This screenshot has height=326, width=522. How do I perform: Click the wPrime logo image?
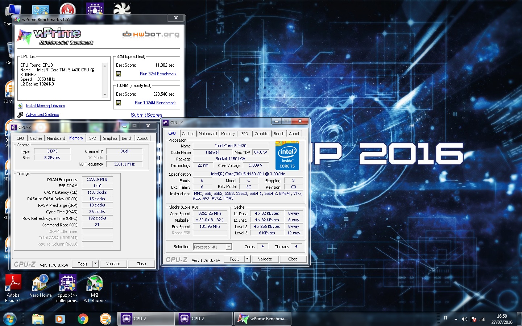pos(55,36)
